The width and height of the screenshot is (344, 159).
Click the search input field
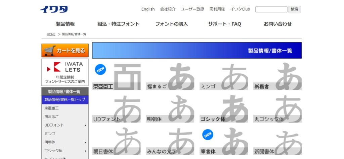271,9
